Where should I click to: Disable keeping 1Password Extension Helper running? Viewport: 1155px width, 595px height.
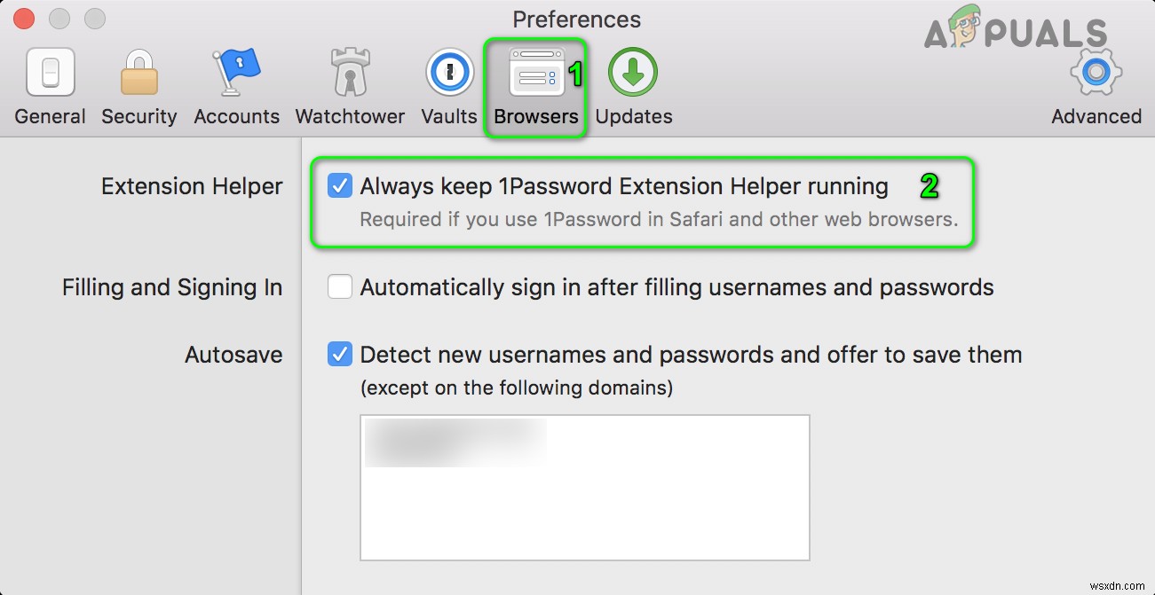pyautogui.click(x=338, y=186)
